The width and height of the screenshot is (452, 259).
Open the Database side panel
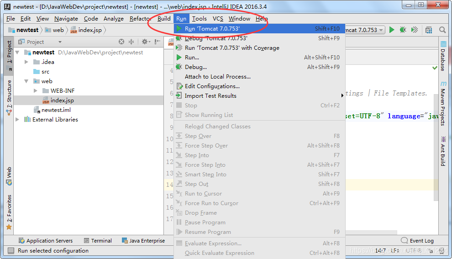(443, 56)
